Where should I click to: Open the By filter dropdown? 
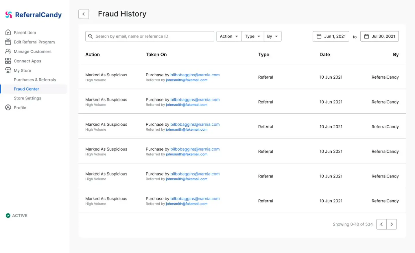click(272, 36)
